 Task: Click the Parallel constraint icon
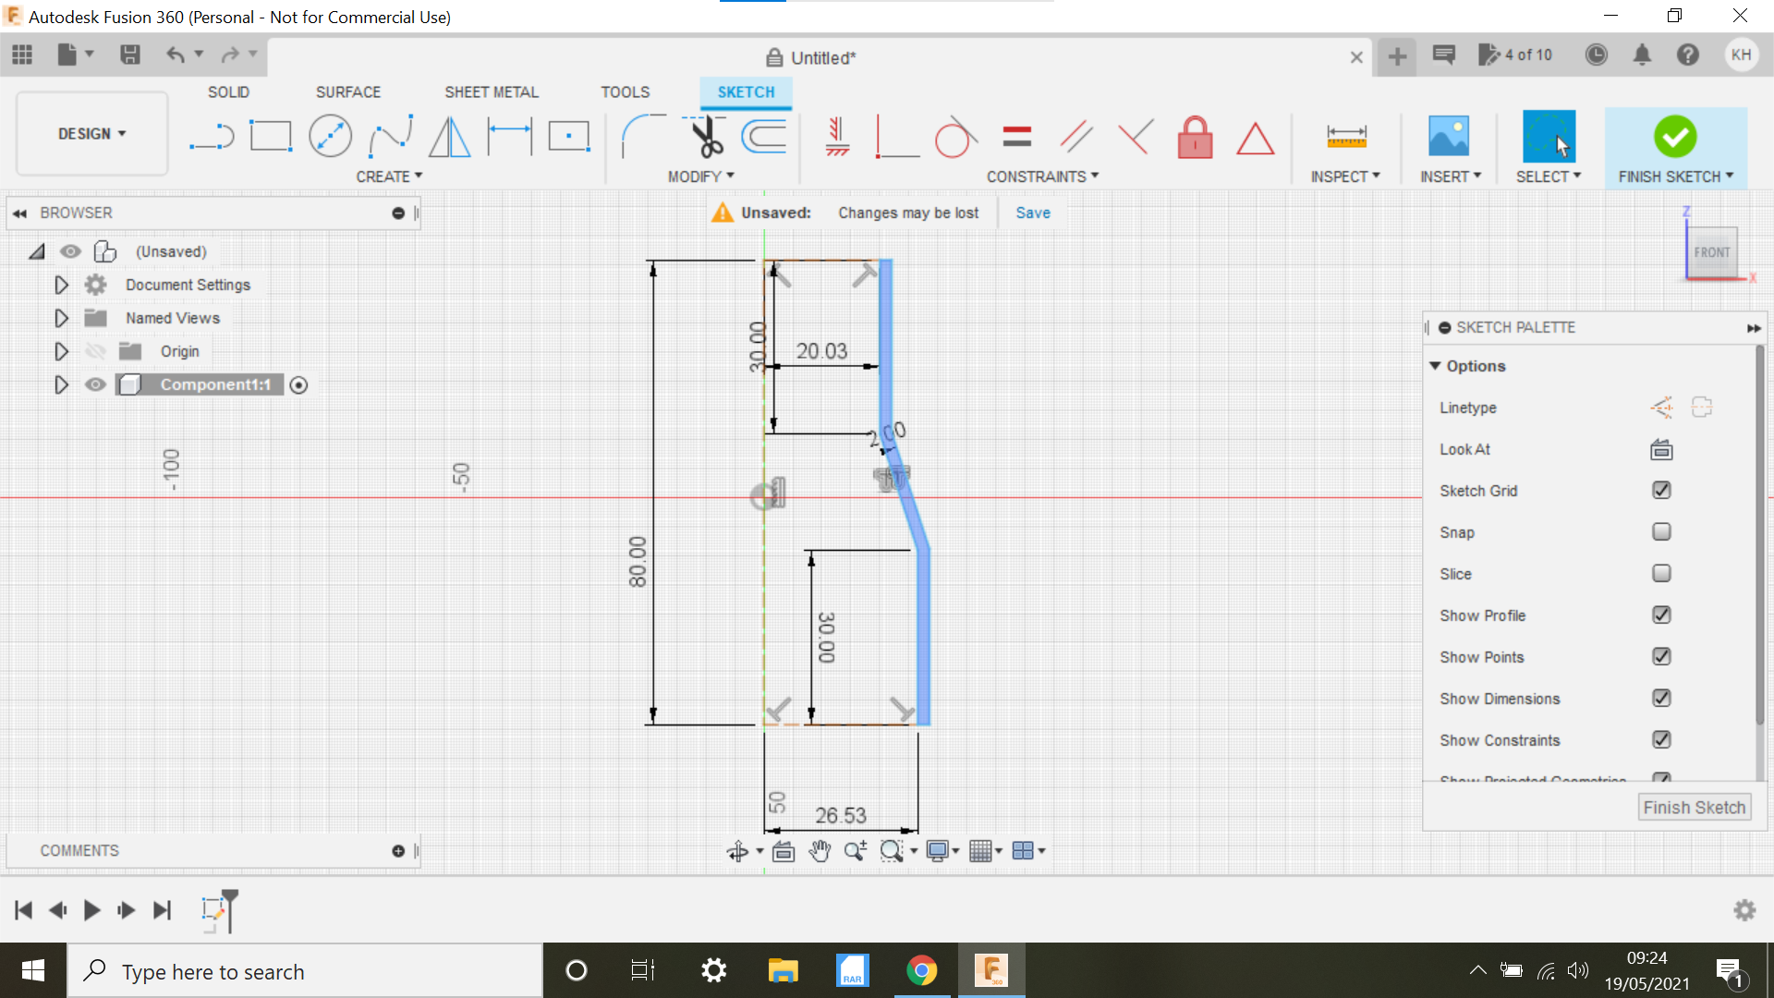(1075, 137)
